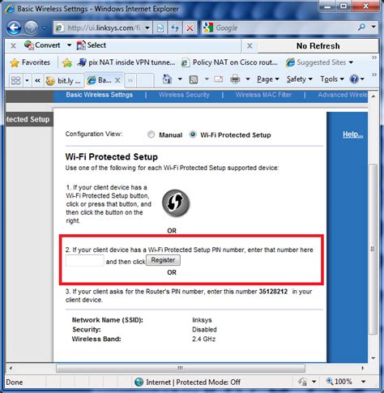Go back using the browser Back arrow

point(14,28)
